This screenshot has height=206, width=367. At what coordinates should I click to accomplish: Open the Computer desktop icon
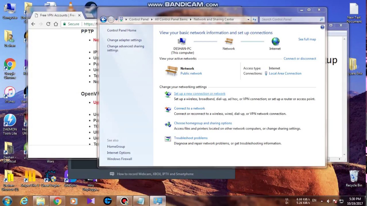click(x=10, y=11)
